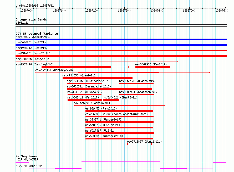Select nsv3933741 (Wenger2019) label
234x172 pixels.
click(103, 119)
